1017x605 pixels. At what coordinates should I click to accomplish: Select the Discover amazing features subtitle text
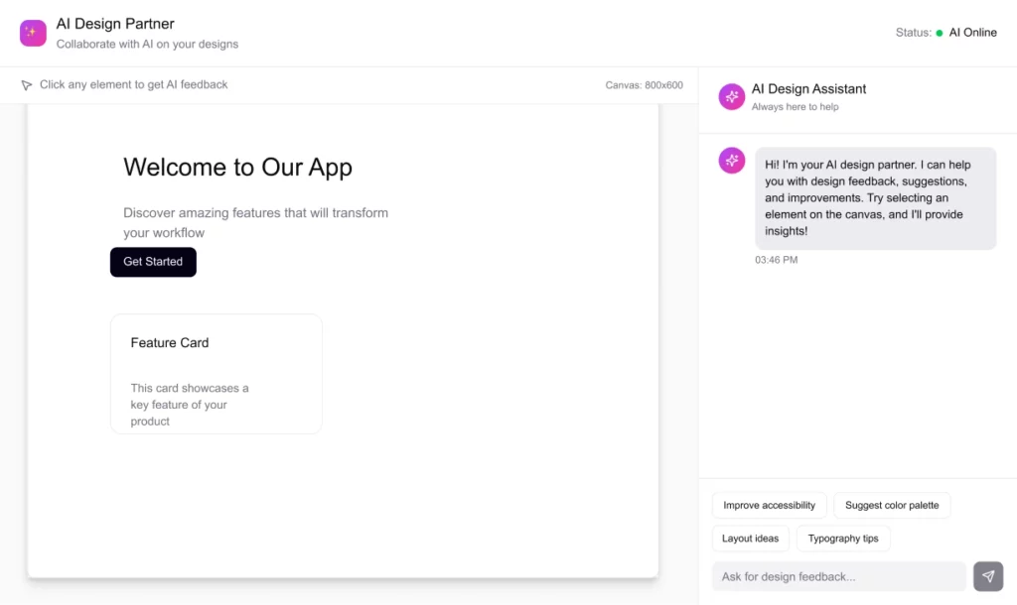(255, 222)
